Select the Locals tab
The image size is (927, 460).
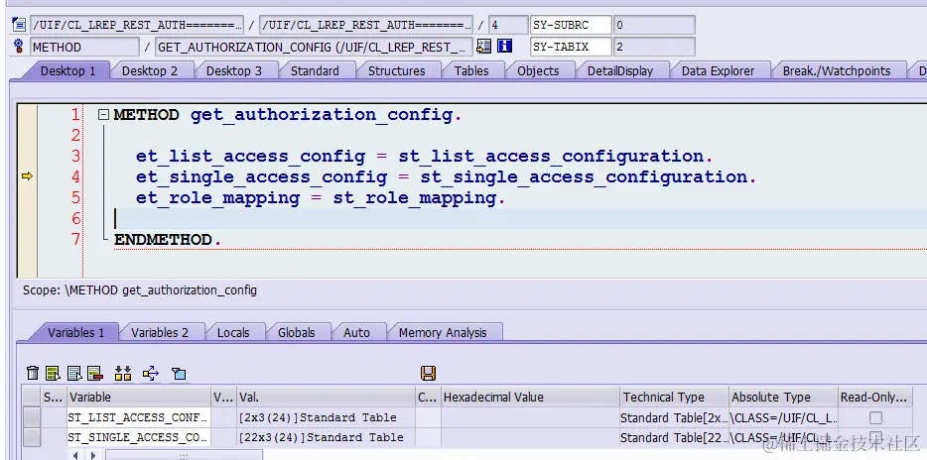(x=233, y=332)
